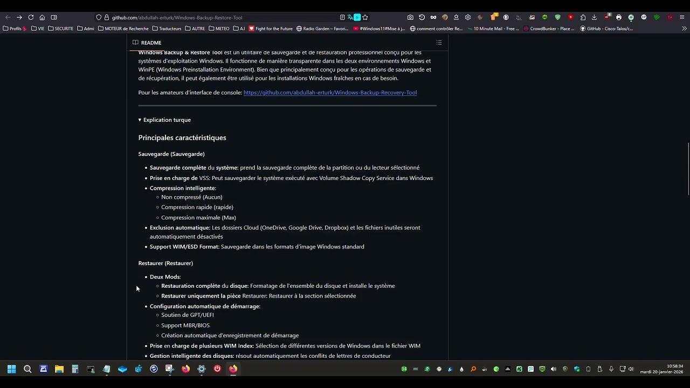Switch to the active Firefox taskbar window
This screenshot has width=690, height=388.
coord(233,369)
